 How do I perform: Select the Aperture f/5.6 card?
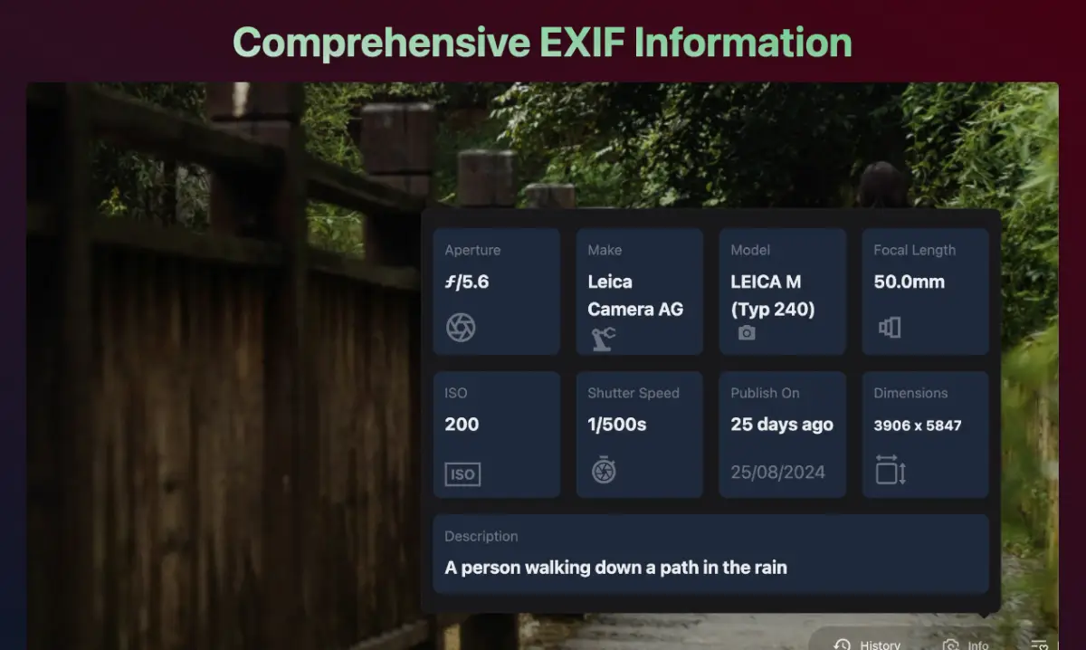[496, 292]
